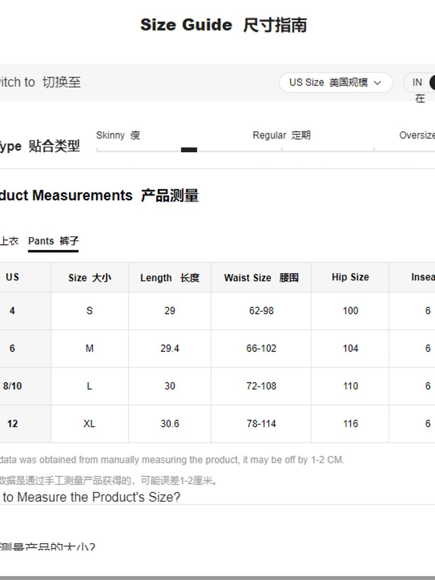This screenshot has height=580, width=435.
Task: Select the L size cell
Action: [x=89, y=386]
